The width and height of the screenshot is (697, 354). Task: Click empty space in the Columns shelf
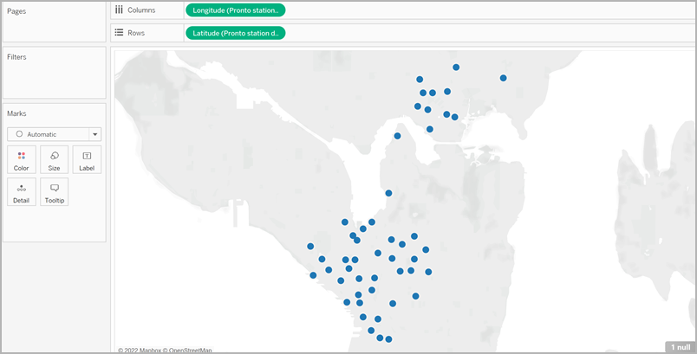pyautogui.click(x=485, y=10)
